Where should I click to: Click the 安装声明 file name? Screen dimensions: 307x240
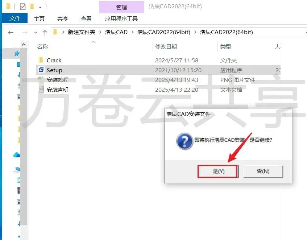tap(58, 90)
